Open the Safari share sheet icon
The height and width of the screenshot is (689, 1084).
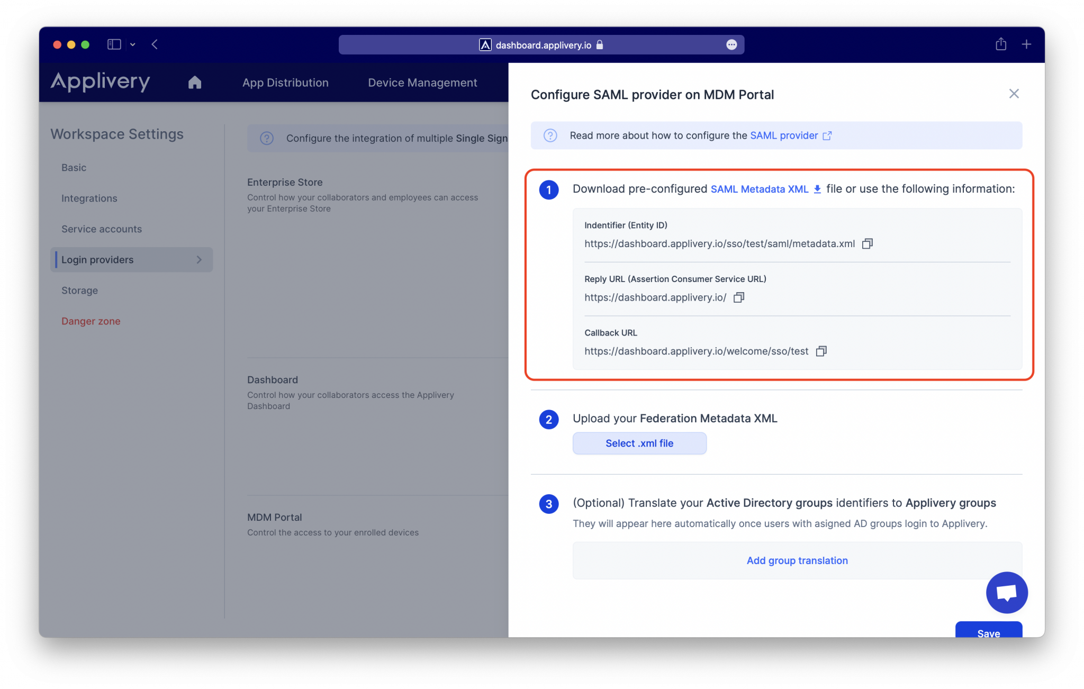pos(1000,44)
